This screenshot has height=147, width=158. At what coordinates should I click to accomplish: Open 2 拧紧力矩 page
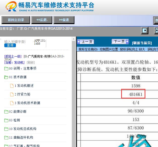tap(22, 94)
